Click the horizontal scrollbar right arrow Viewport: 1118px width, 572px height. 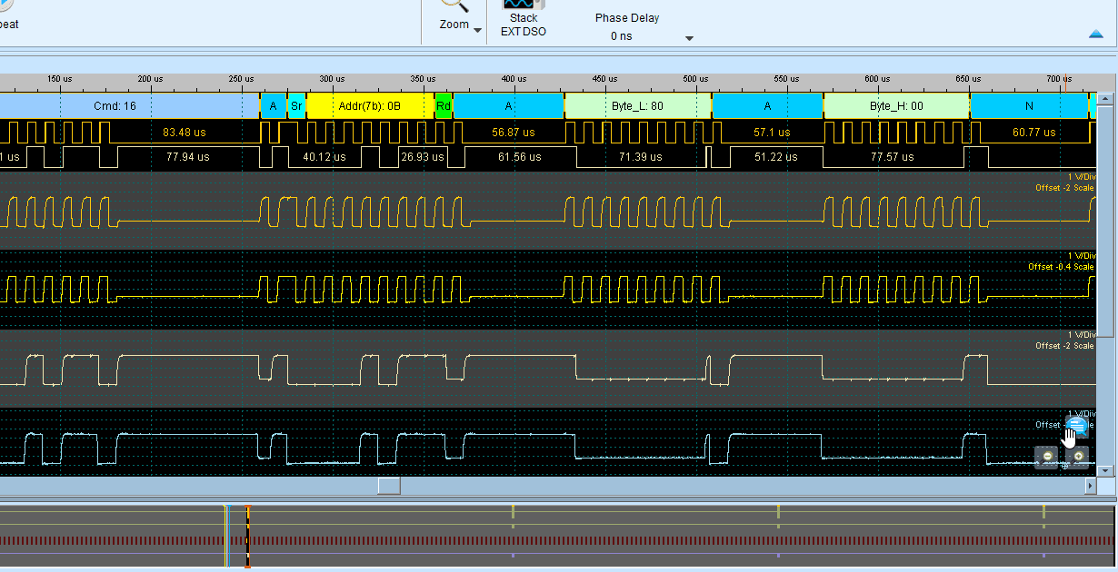[x=1091, y=487]
